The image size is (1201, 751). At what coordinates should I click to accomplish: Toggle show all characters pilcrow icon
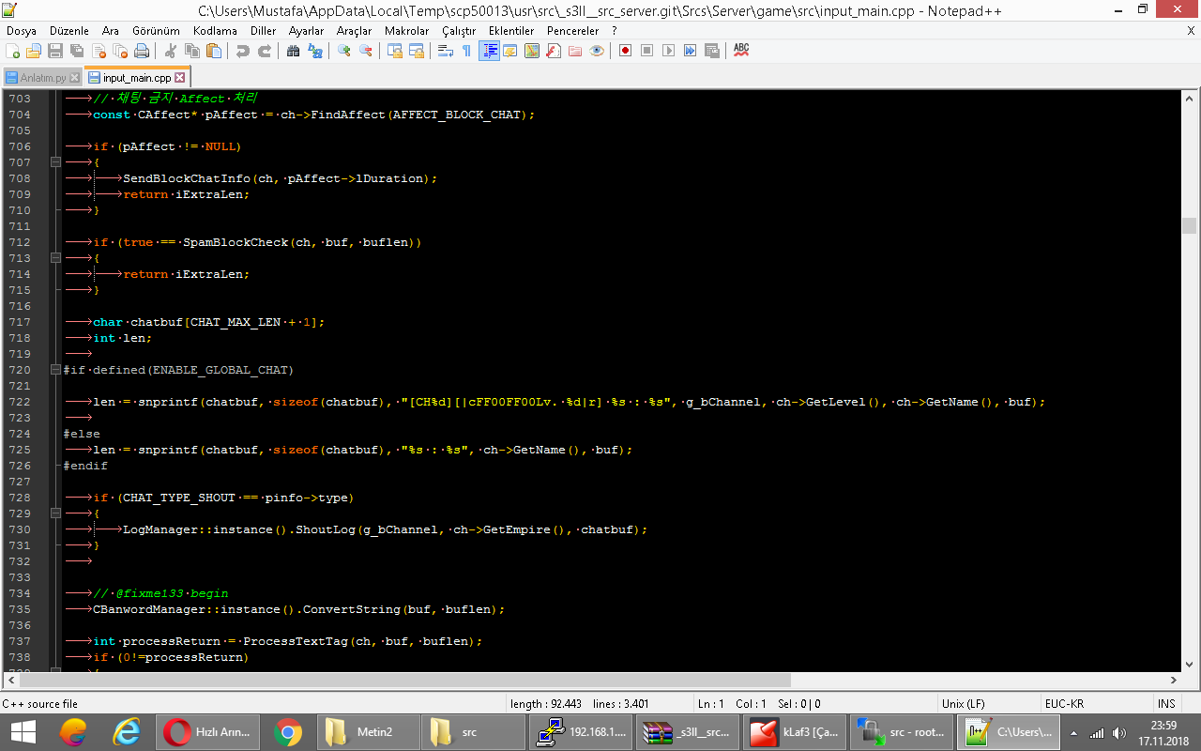[x=467, y=51]
